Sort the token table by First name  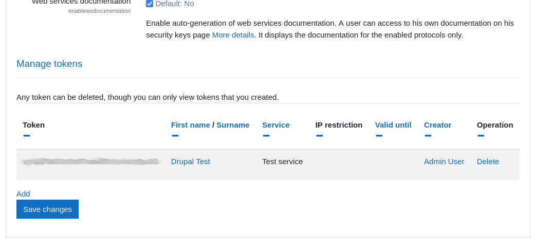191,125
